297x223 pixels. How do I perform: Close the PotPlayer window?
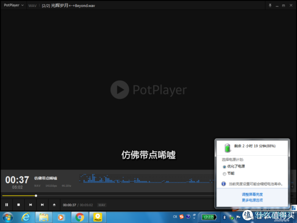tap(291, 5)
